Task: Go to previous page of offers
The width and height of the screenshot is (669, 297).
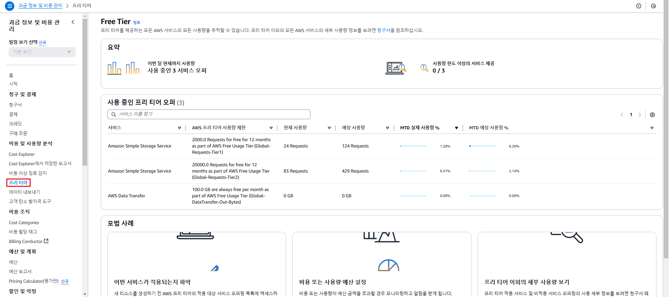Action: point(622,115)
